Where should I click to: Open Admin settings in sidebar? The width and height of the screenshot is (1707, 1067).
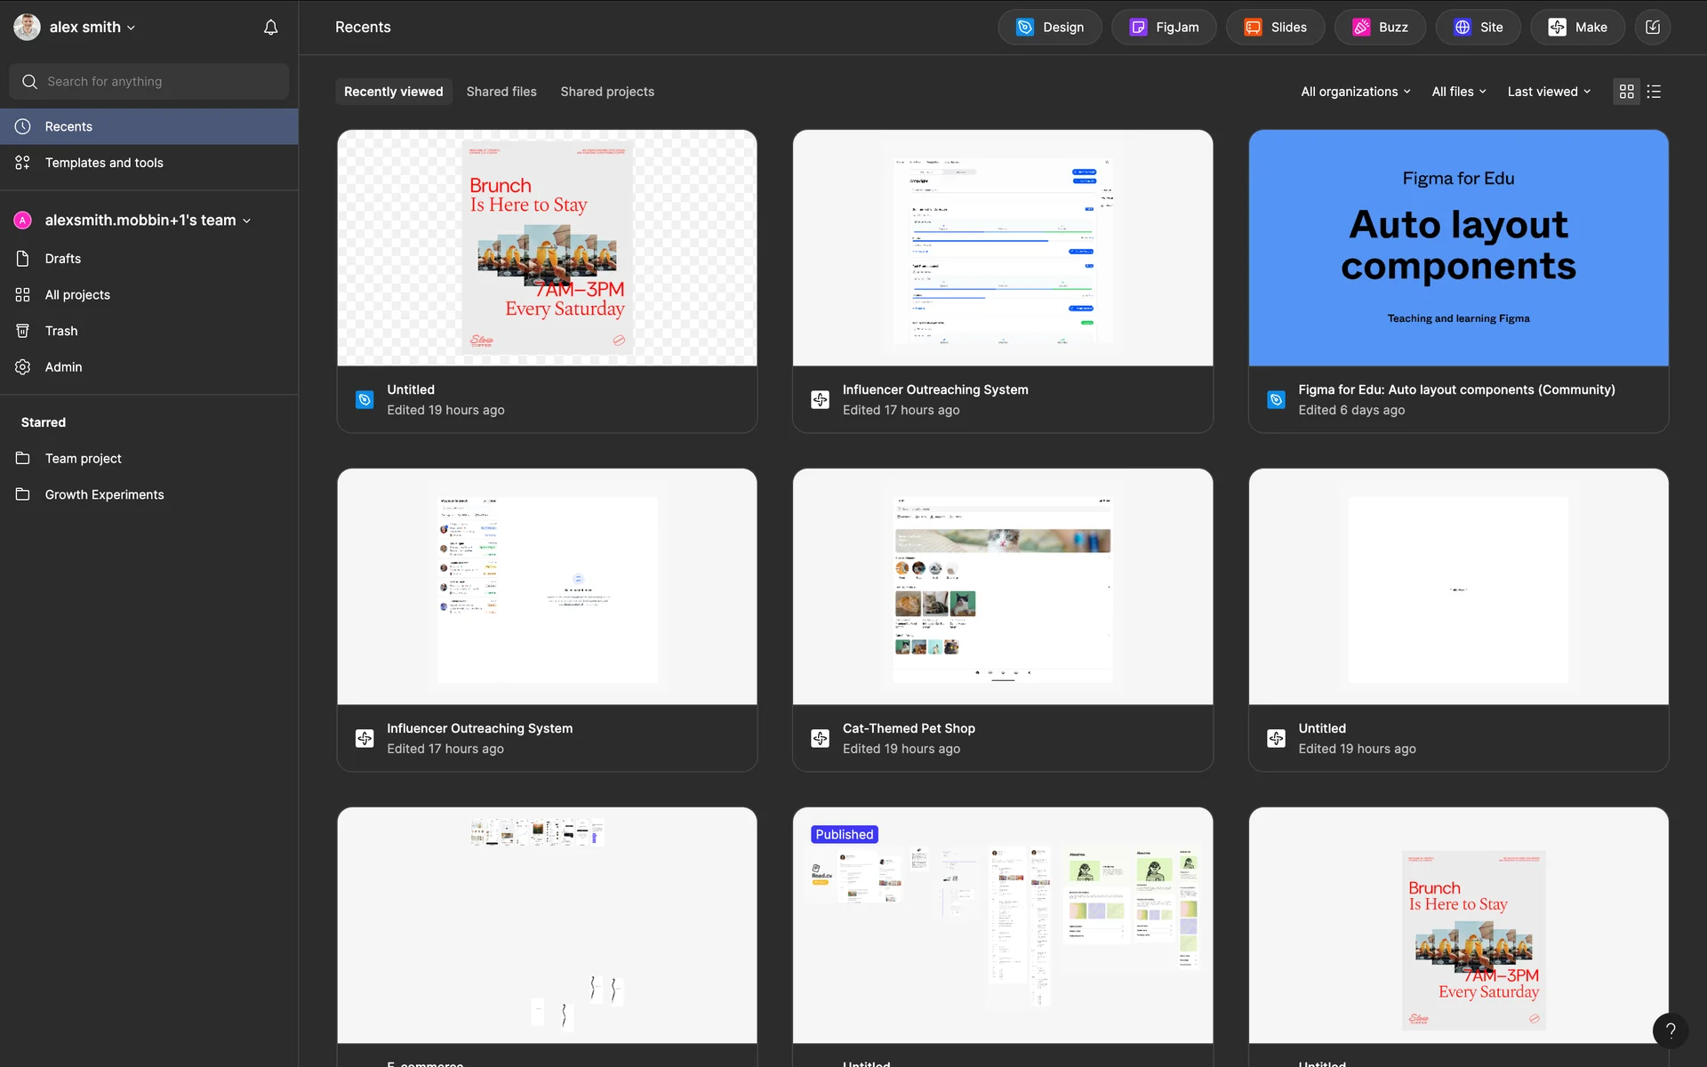pos(63,367)
